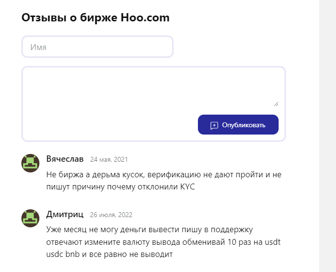Click the date "26 июля, 2022"

click(x=111, y=215)
